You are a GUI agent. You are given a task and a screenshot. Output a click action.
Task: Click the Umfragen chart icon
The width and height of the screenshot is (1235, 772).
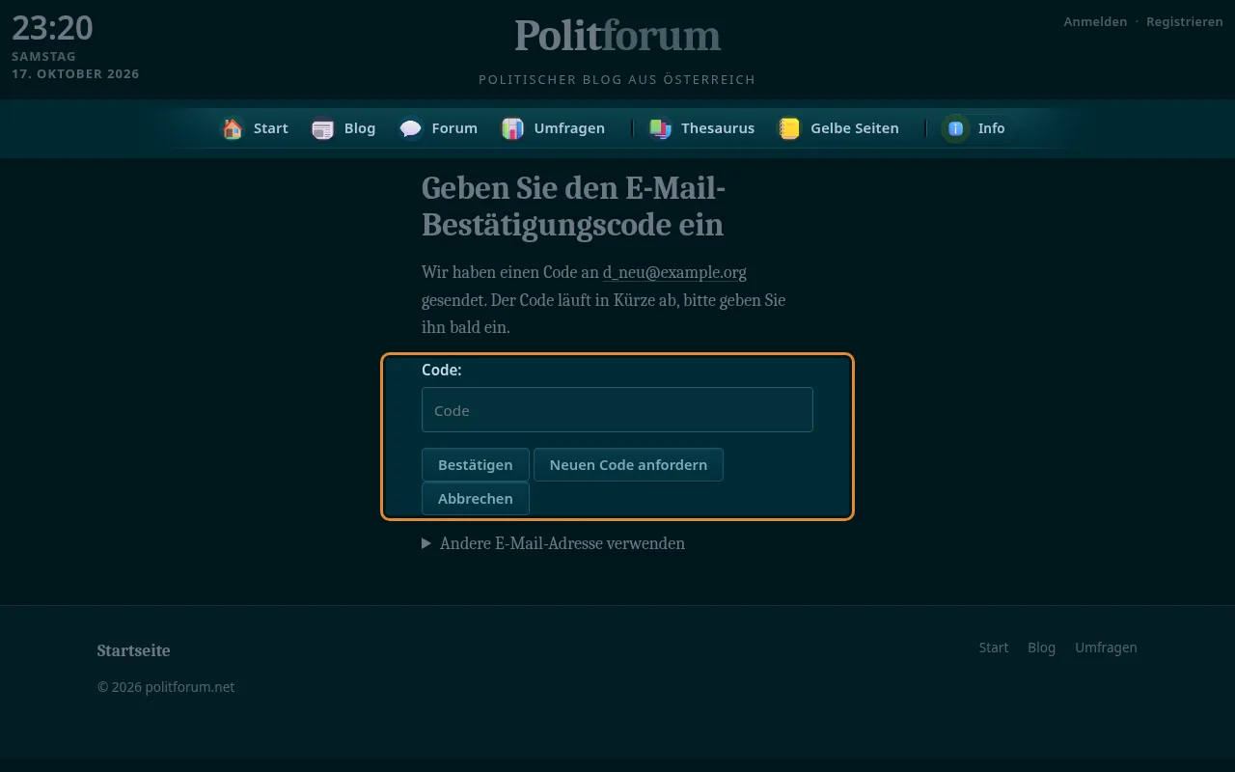point(513,128)
